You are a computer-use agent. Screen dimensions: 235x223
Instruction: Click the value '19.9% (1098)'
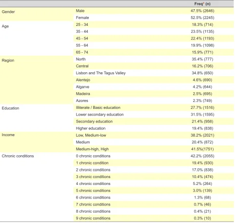[x=202, y=45]
